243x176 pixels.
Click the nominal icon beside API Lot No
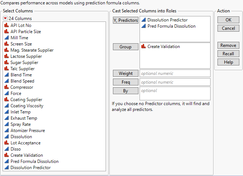tap(7, 25)
